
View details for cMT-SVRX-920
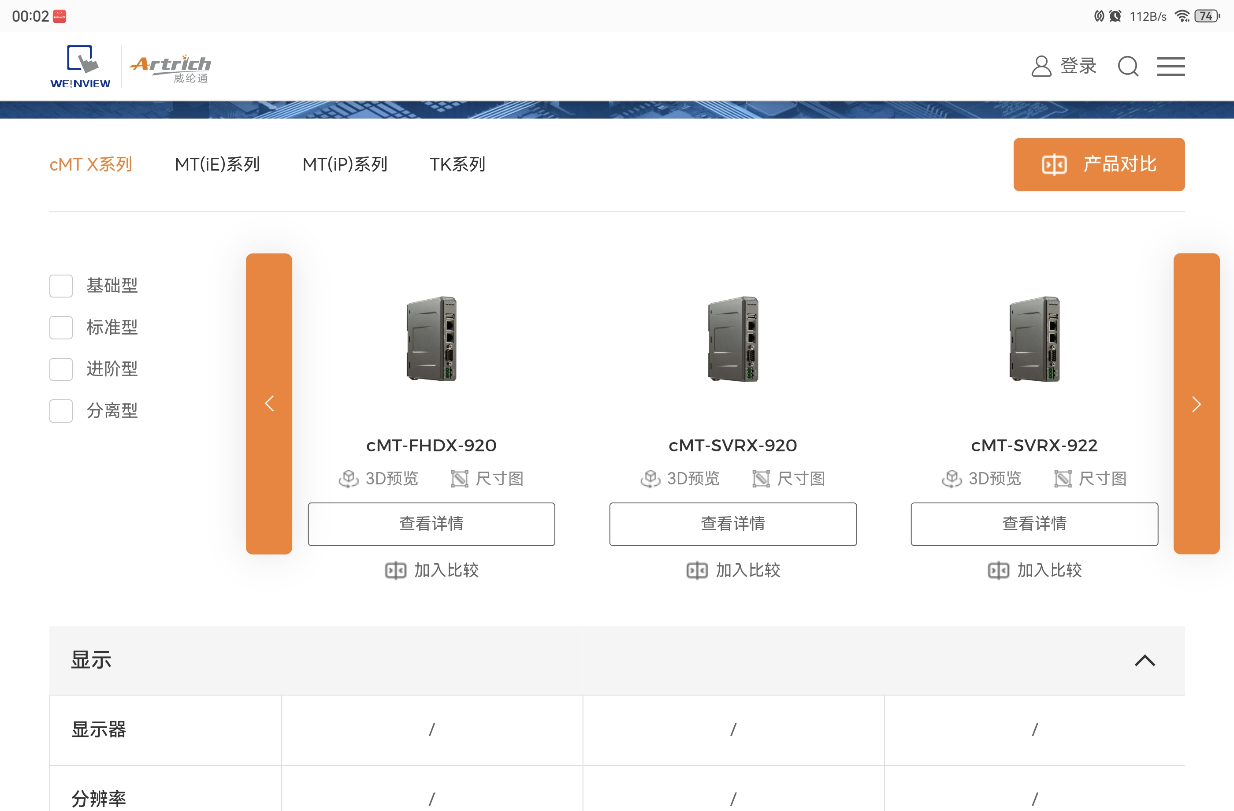(x=732, y=524)
